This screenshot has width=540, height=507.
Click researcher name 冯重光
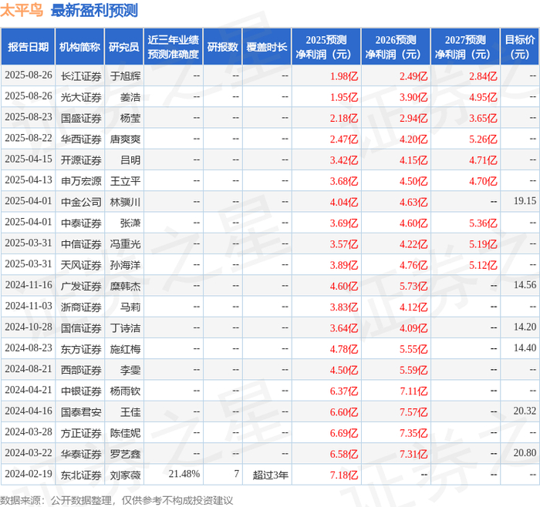(x=125, y=244)
